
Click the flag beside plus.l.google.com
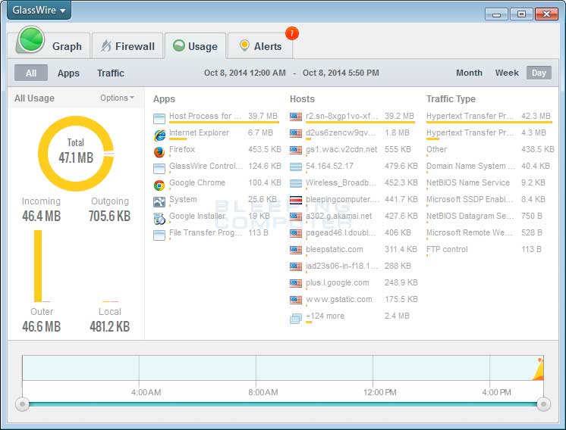point(296,283)
